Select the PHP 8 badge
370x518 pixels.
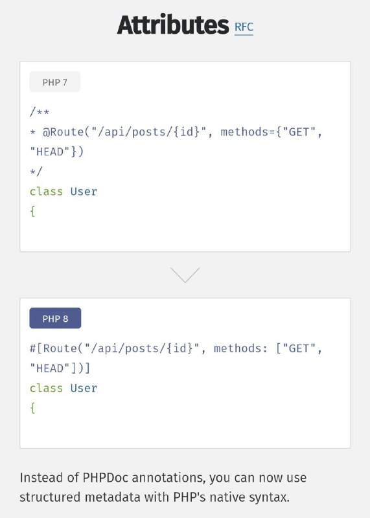click(55, 318)
